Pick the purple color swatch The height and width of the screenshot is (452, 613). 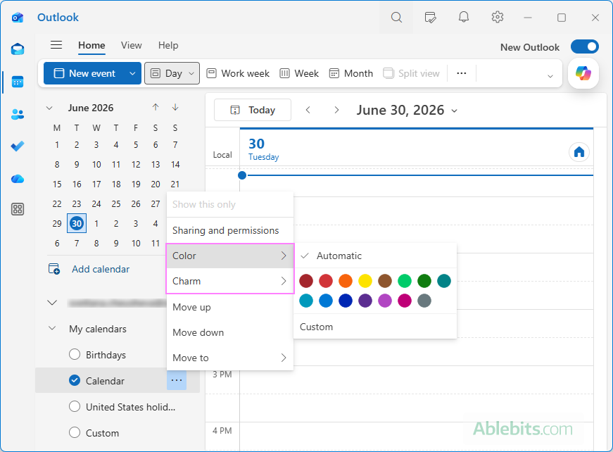365,301
